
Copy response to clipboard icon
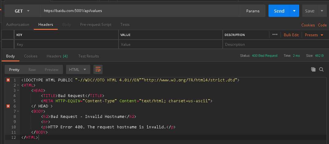[313, 69]
